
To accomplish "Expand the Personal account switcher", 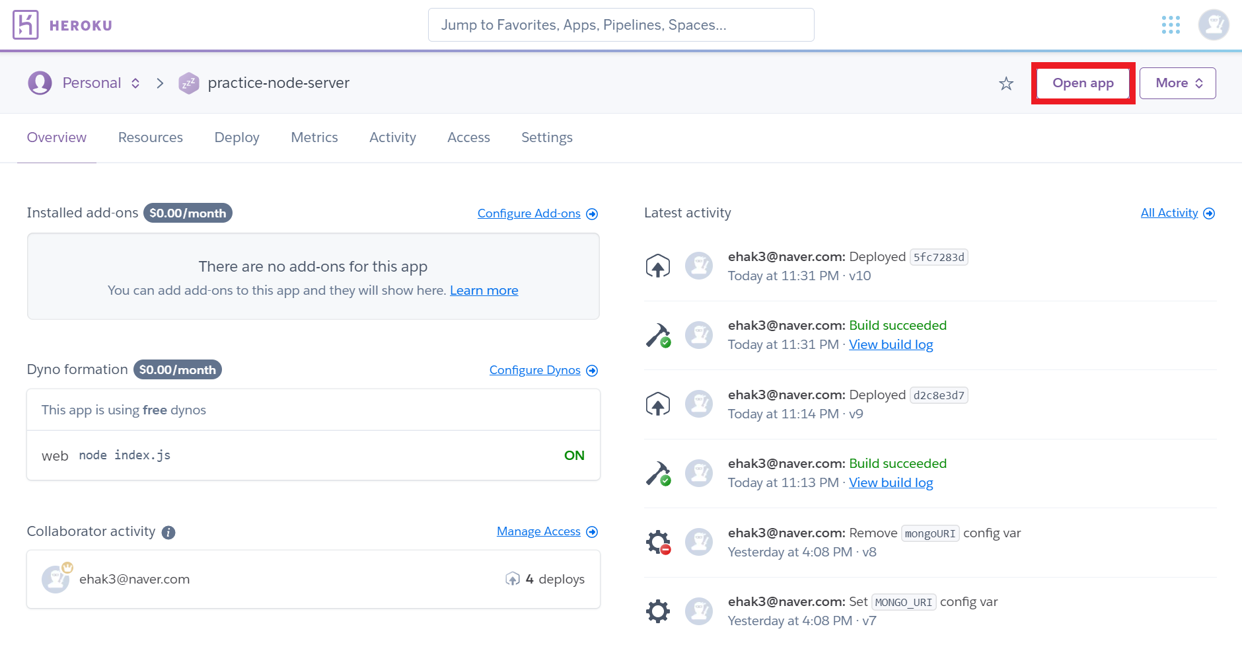I will coord(135,83).
